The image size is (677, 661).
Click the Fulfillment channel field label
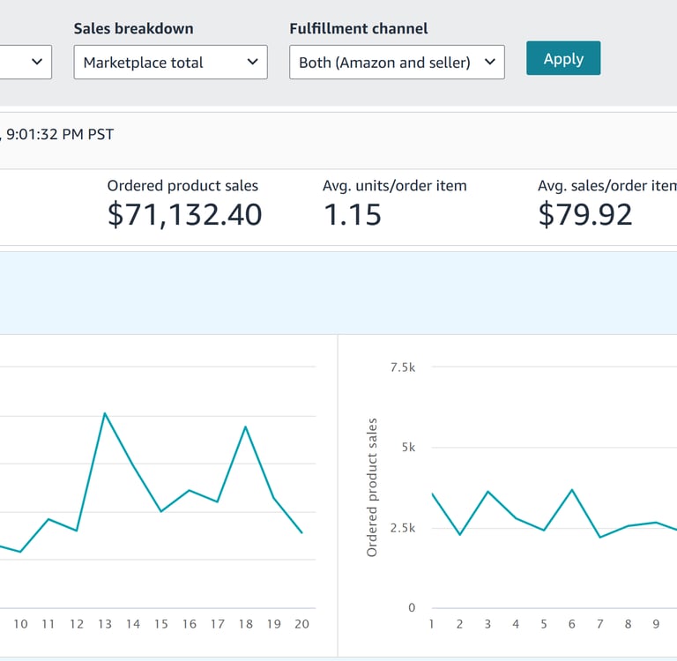click(x=359, y=28)
